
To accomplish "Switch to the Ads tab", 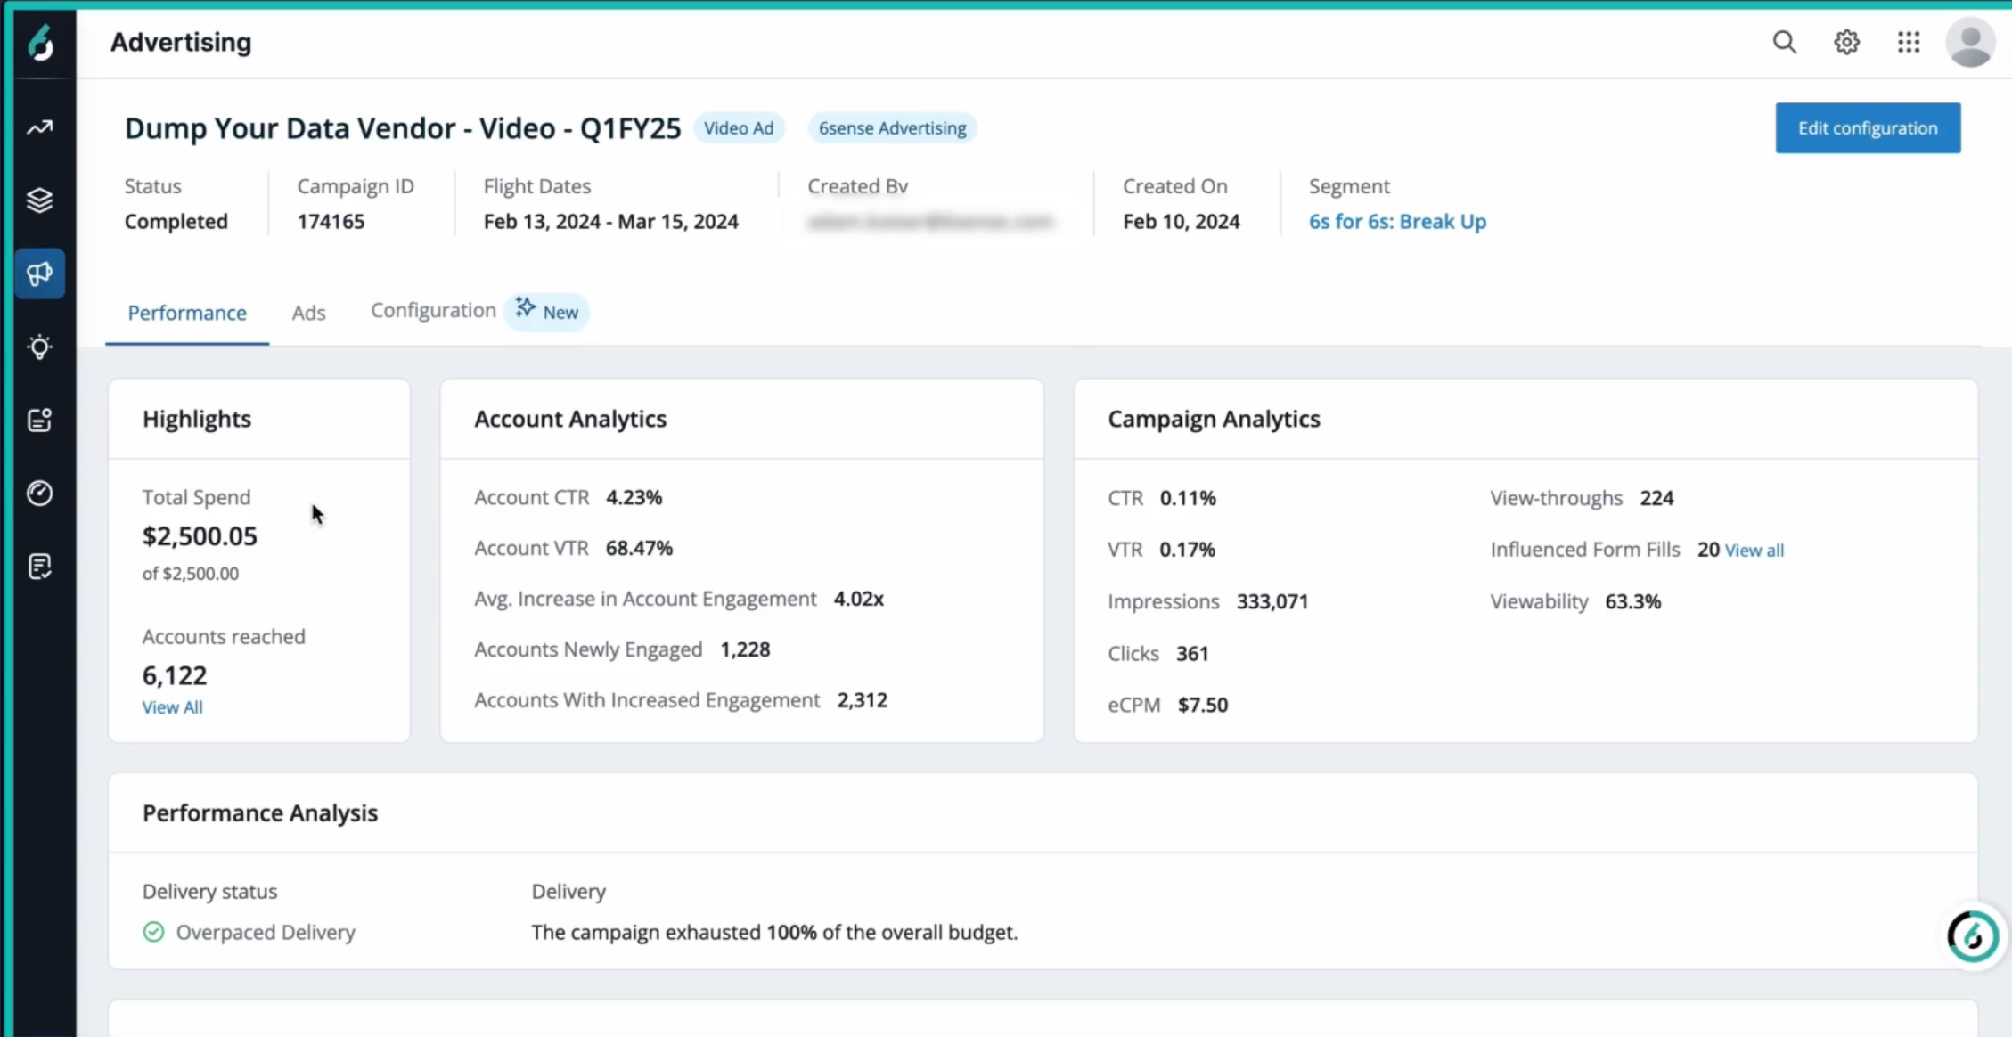I will pyautogui.click(x=308, y=313).
